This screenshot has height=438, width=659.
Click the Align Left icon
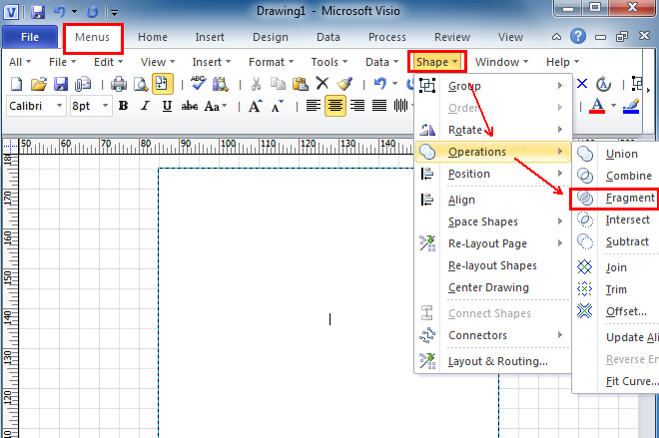pos(314,106)
